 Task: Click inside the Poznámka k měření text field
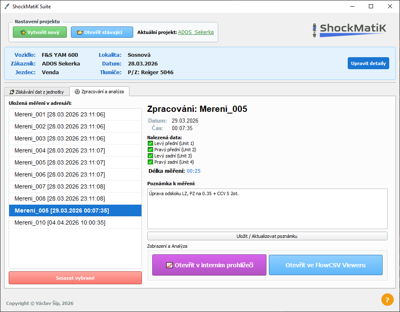click(x=267, y=211)
